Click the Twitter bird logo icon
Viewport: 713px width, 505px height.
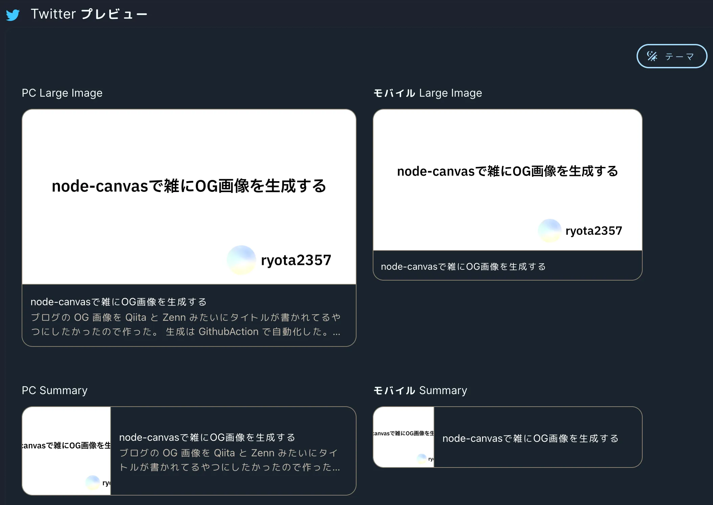point(13,15)
